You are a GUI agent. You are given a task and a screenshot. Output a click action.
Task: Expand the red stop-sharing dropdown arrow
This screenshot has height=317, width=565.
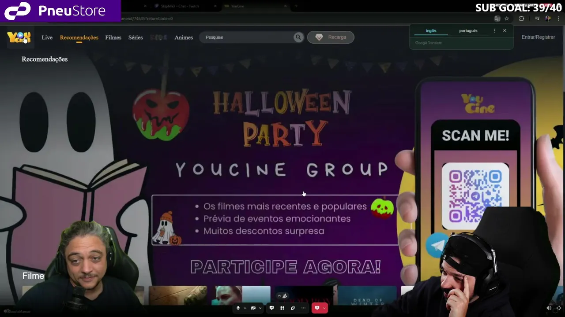324,308
